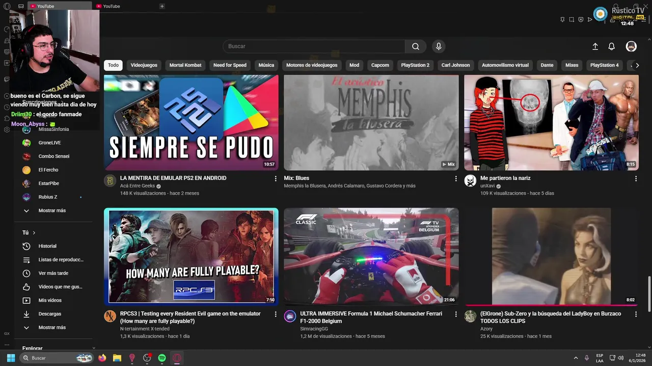Screen dimensions: 652x366
Task: Select the Capcom filter chip
Action: coord(380,65)
